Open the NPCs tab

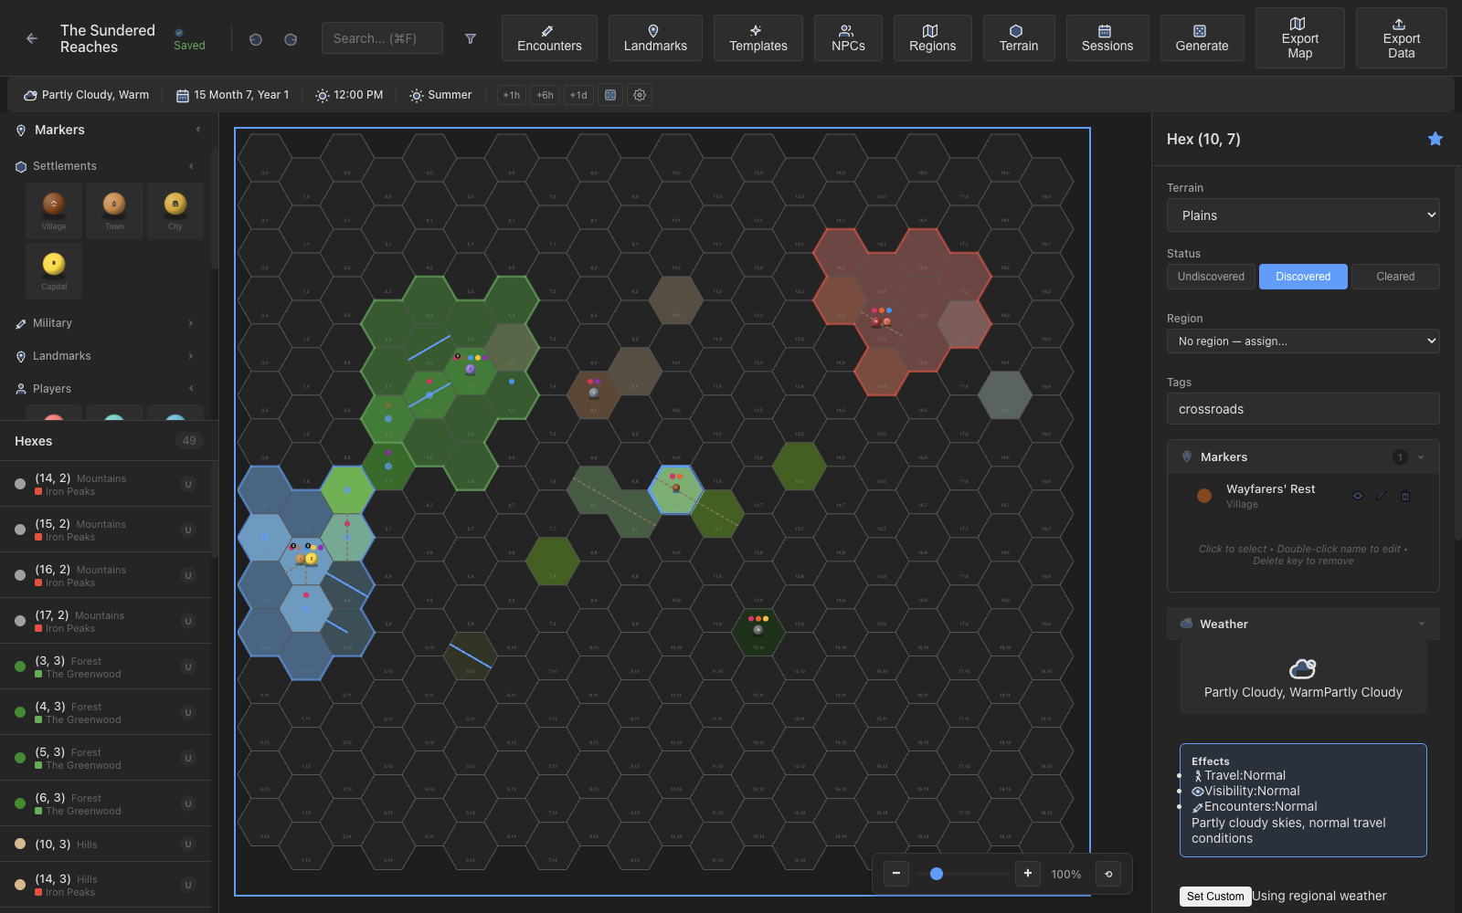click(x=848, y=38)
